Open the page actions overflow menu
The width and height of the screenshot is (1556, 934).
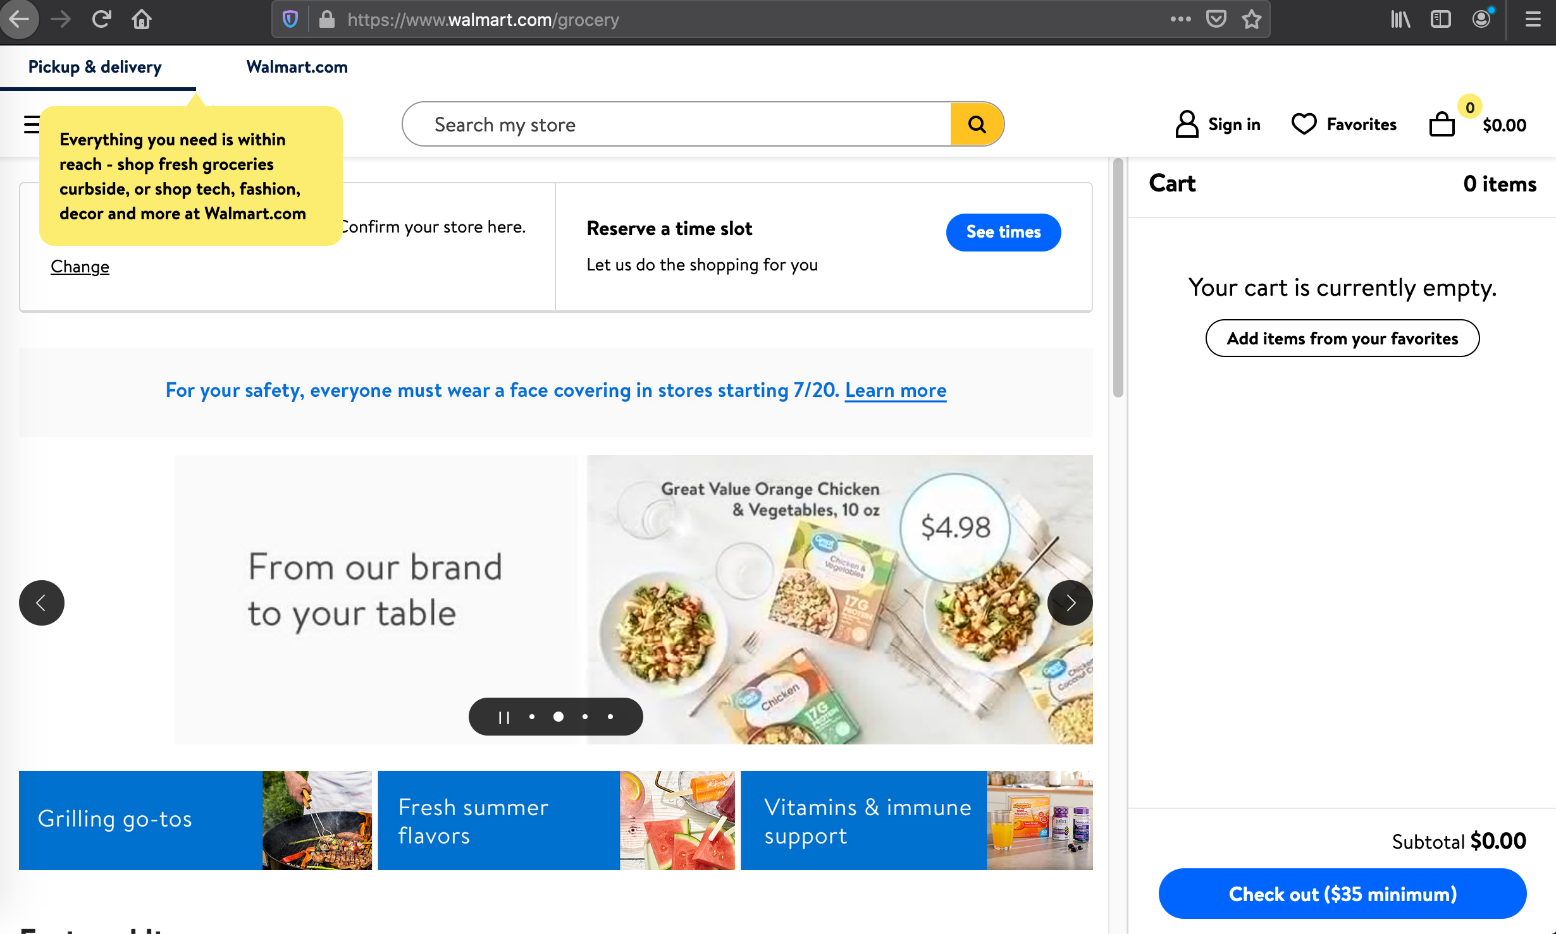(x=1180, y=19)
